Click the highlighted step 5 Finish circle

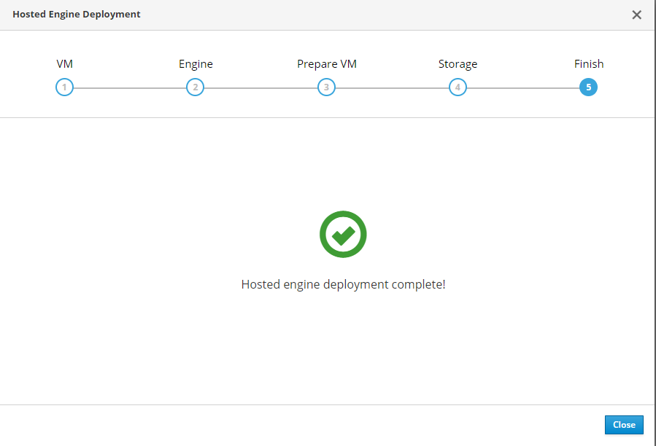pyautogui.click(x=588, y=87)
